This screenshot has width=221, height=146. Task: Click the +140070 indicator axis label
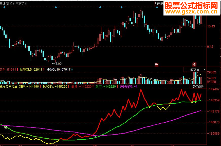point(213,122)
